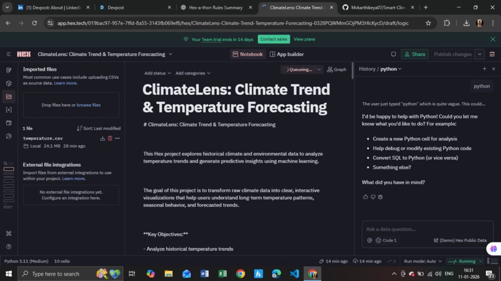Image resolution: width=501 pixels, height=281 pixels.
Task: Bookmark this page with star icon
Action: [428, 23]
